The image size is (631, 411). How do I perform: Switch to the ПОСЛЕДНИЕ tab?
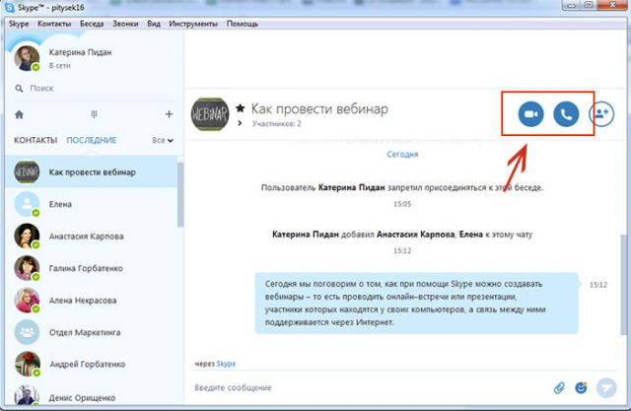pos(92,140)
